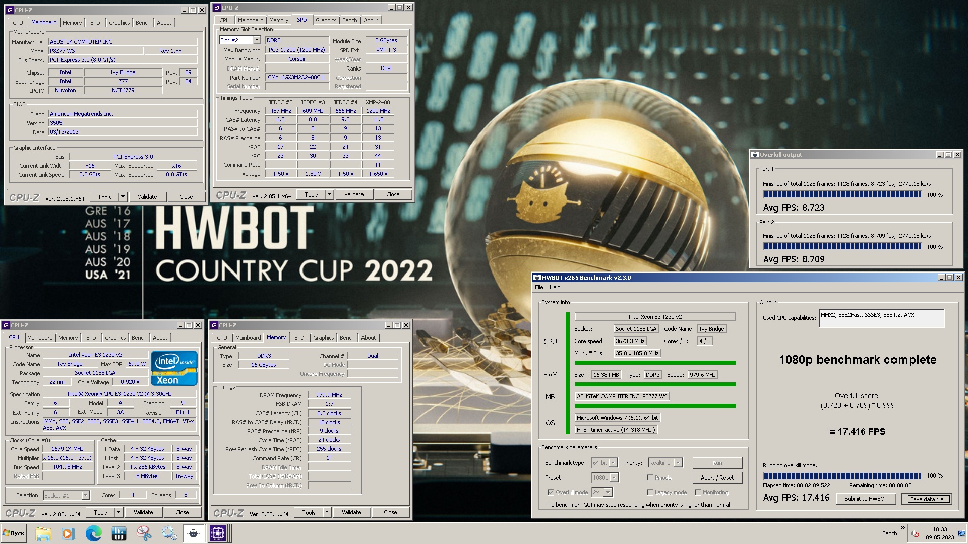Screen dimensions: 968x544
Task: Click the CPU-Z title icon of Memory window
Action: point(214,325)
